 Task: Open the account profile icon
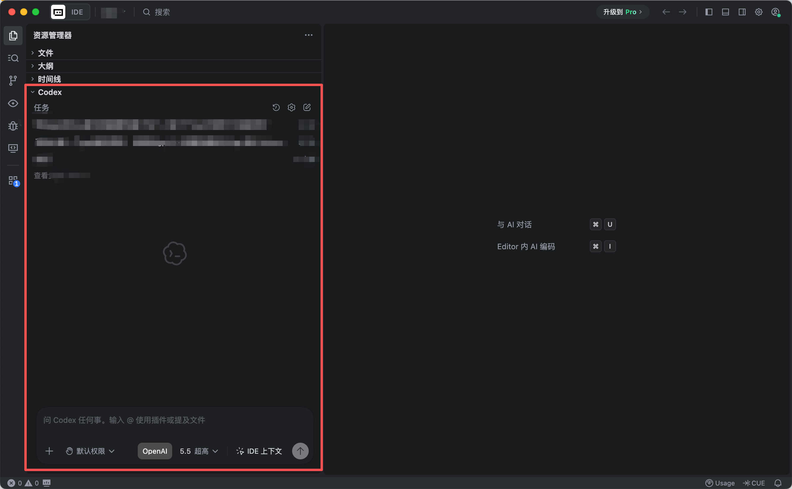tap(775, 12)
